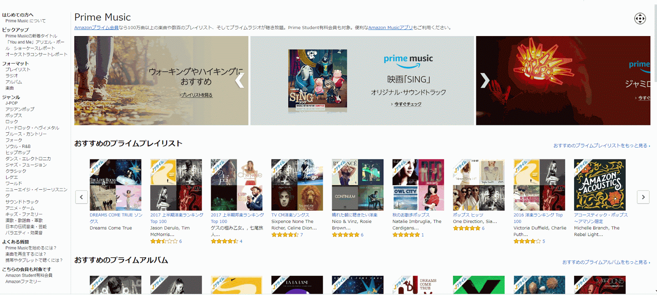The image size is (657, 295).
Task: Expand おすすめのプライムプレイリストをもっと見る
Action: [602, 145]
